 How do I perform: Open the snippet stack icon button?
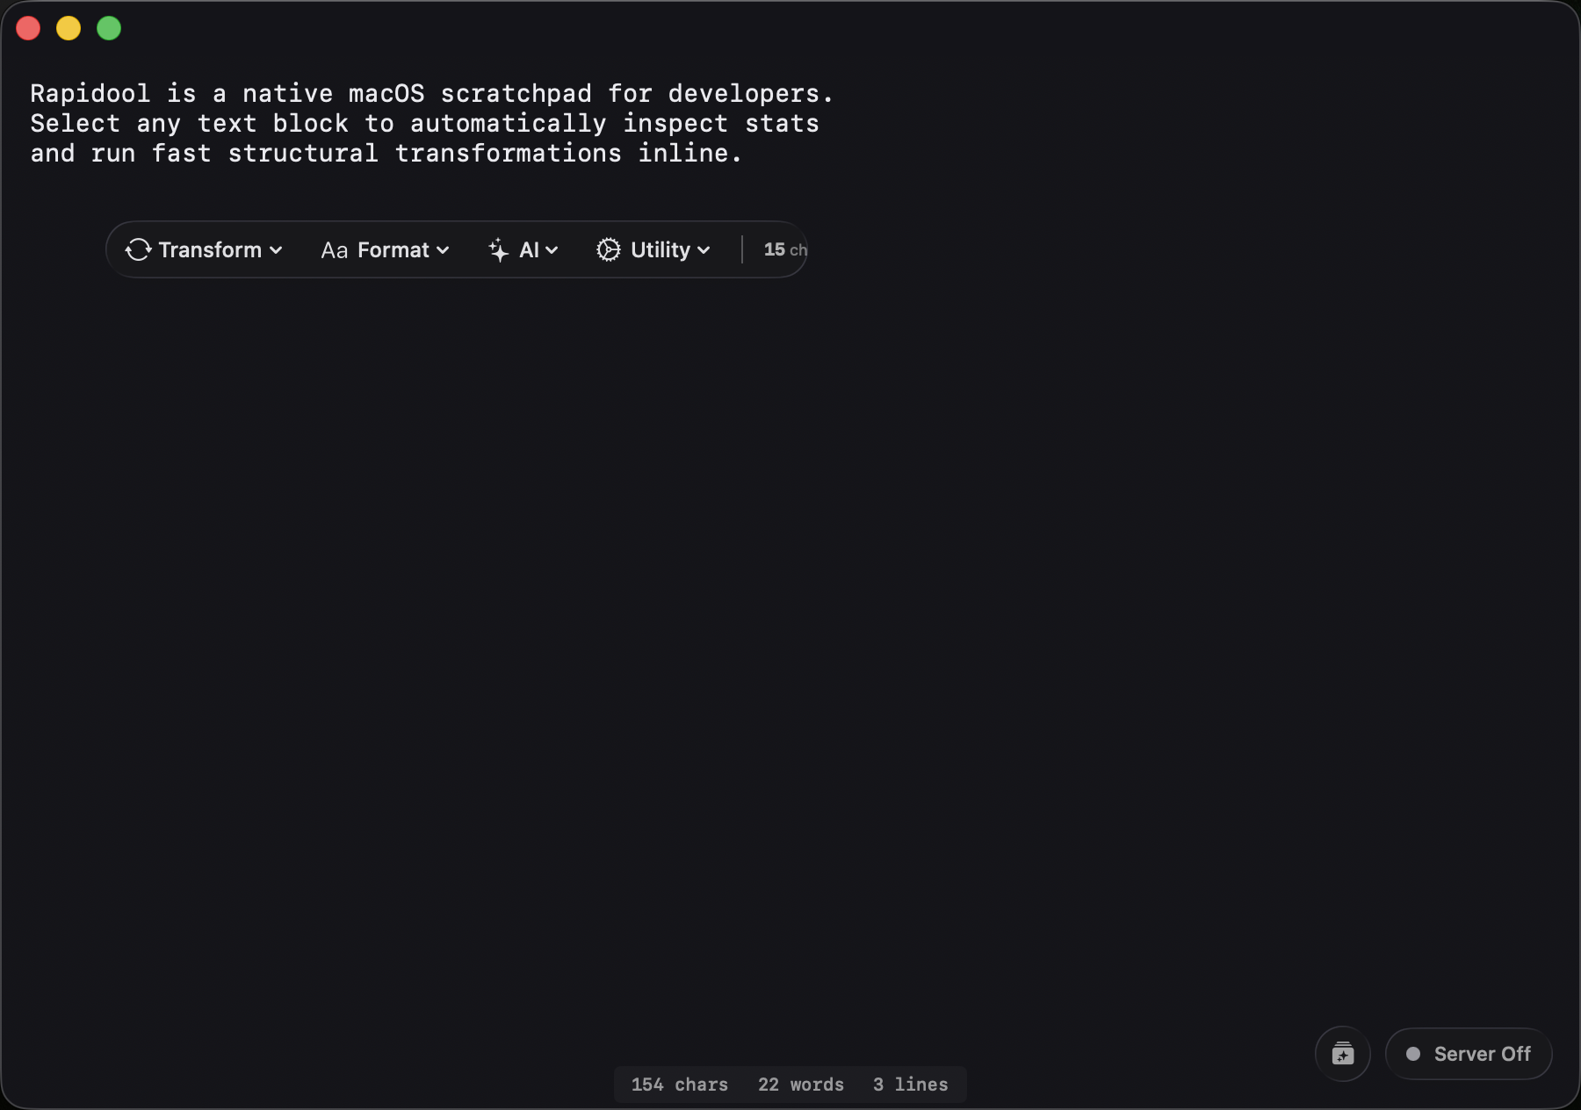click(x=1343, y=1054)
